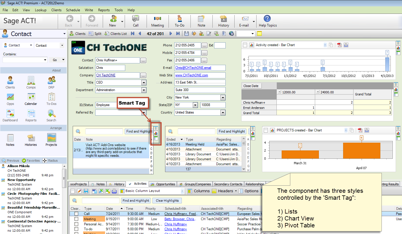Image resolution: width=402 pixels, height=234 pixels.
Task: Open the Dashboard from the sidebar
Action: pyautogui.click(x=10, y=116)
